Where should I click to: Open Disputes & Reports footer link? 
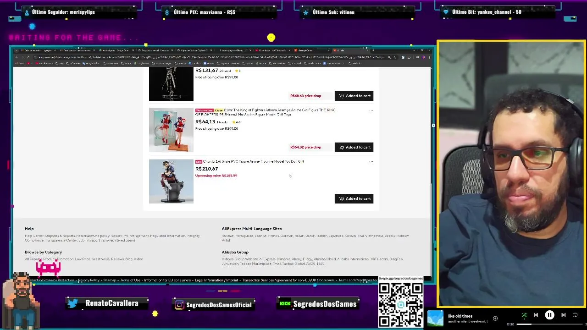[60, 236]
